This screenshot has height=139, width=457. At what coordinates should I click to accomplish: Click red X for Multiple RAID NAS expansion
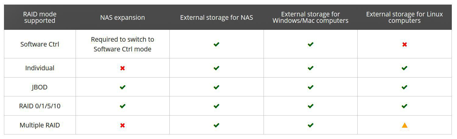tap(122, 125)
